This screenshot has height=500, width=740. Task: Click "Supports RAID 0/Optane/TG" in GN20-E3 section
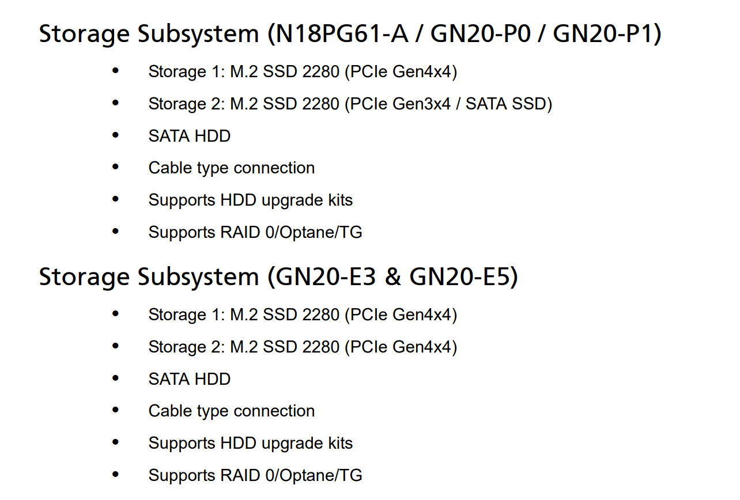click(255, 475)
